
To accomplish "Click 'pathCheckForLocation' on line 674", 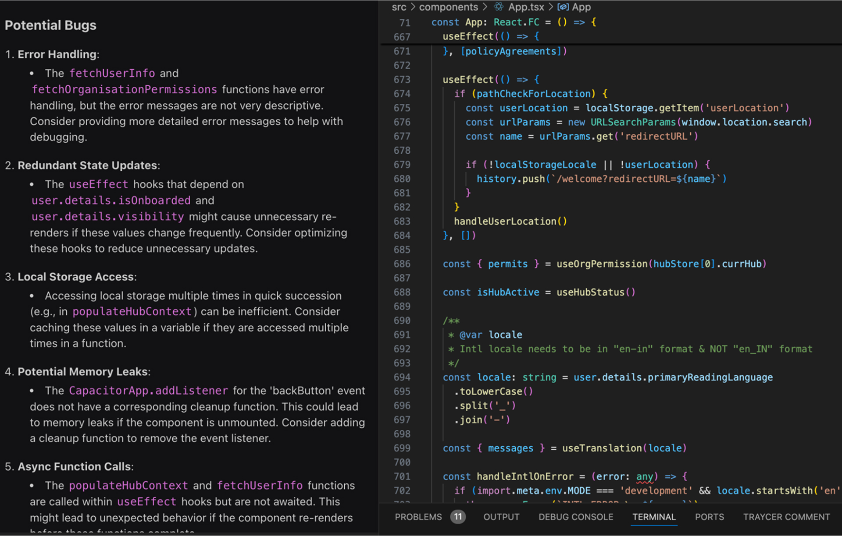I will (x=534, y=94).
